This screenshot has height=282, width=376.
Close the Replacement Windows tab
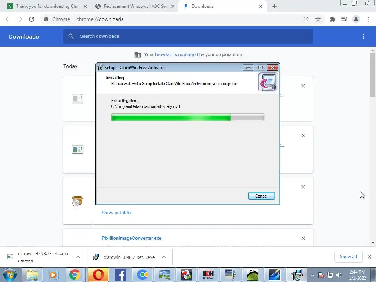click(x=173, y=7)
